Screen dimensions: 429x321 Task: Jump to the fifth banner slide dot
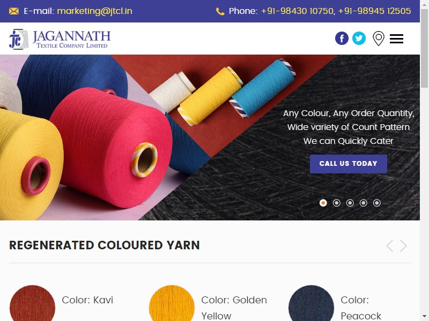377,203
